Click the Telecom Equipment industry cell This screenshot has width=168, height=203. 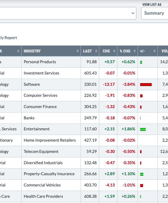pos(41,152)
